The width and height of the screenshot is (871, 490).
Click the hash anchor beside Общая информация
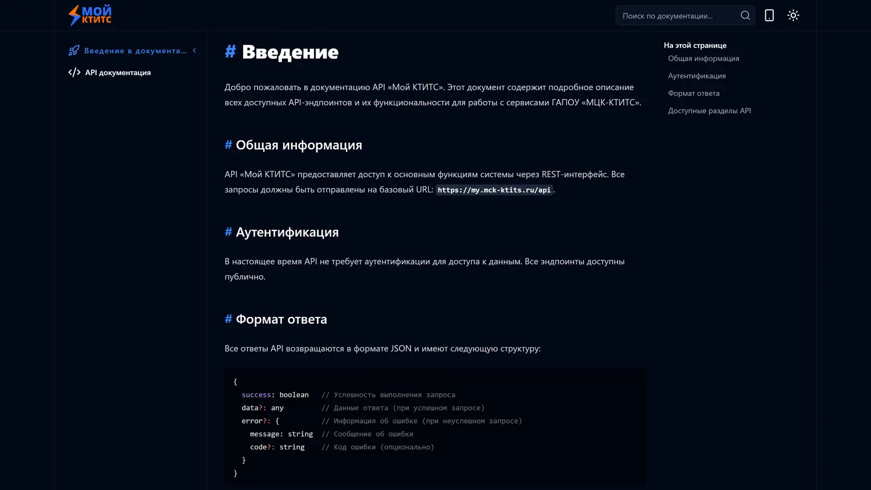(228, 145)
